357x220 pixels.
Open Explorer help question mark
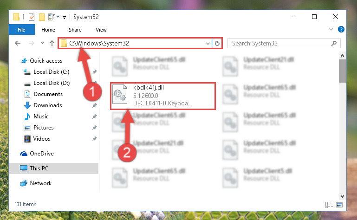(341, 29)
